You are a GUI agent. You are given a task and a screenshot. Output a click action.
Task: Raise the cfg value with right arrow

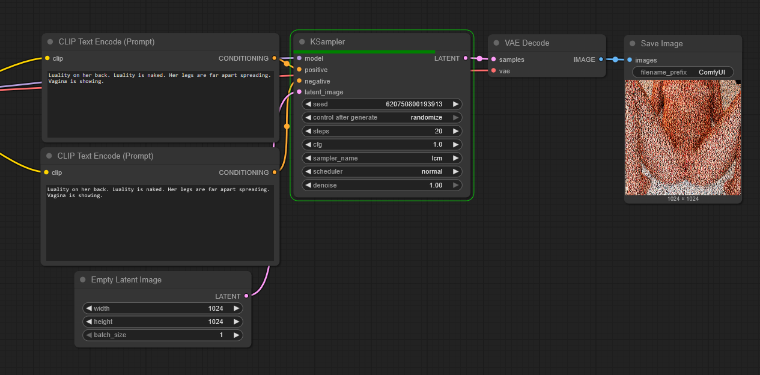[x=455, y=145]
